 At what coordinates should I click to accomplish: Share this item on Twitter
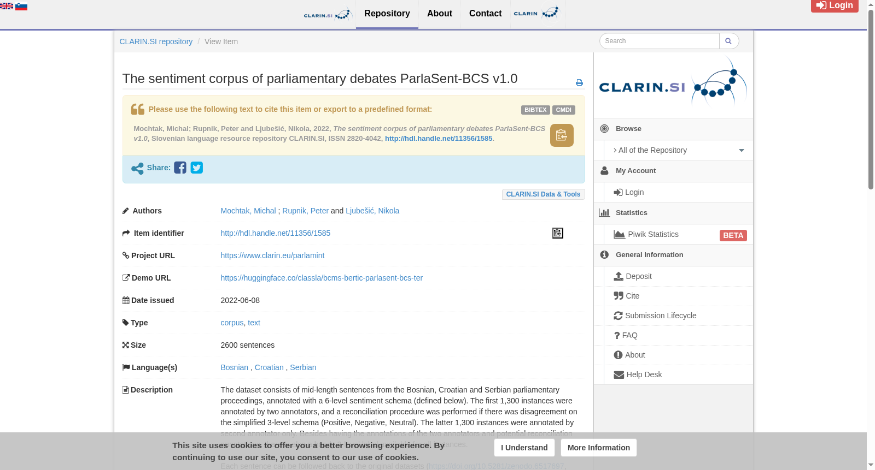pos(197,168)
